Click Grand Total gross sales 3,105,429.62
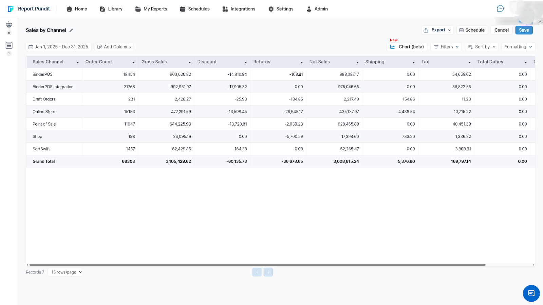 178,161
